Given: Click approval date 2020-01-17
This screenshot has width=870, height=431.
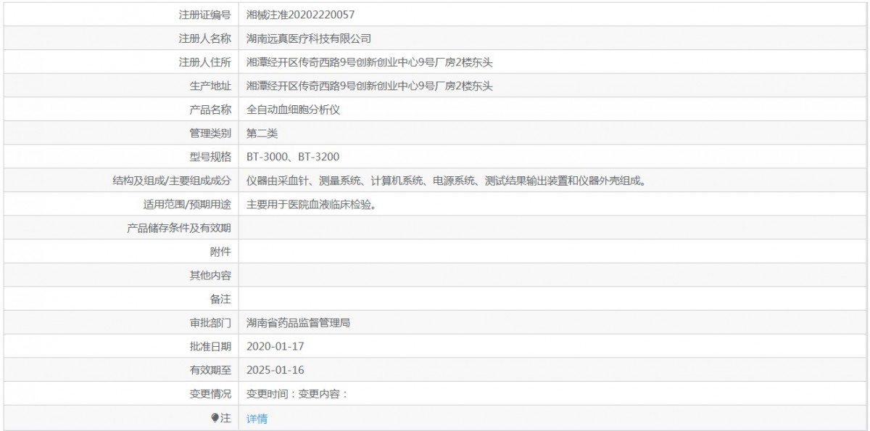Looking at the screenshot, I should pyautogui.click(x=275, y=347).
